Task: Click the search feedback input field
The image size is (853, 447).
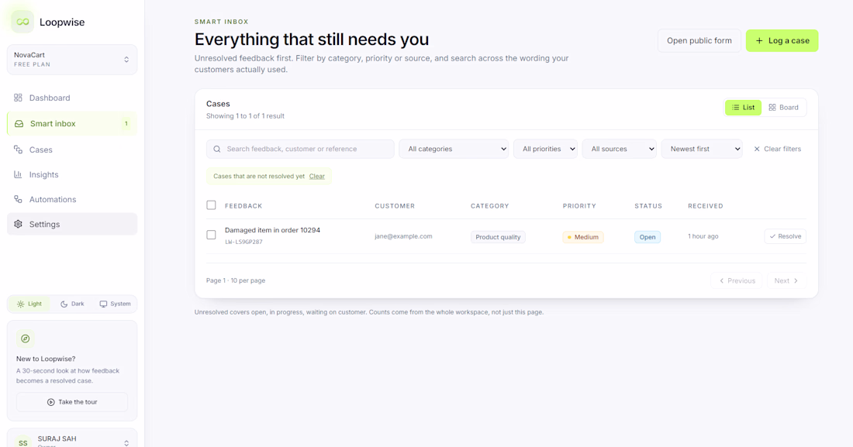Action: tap(300, 149)
